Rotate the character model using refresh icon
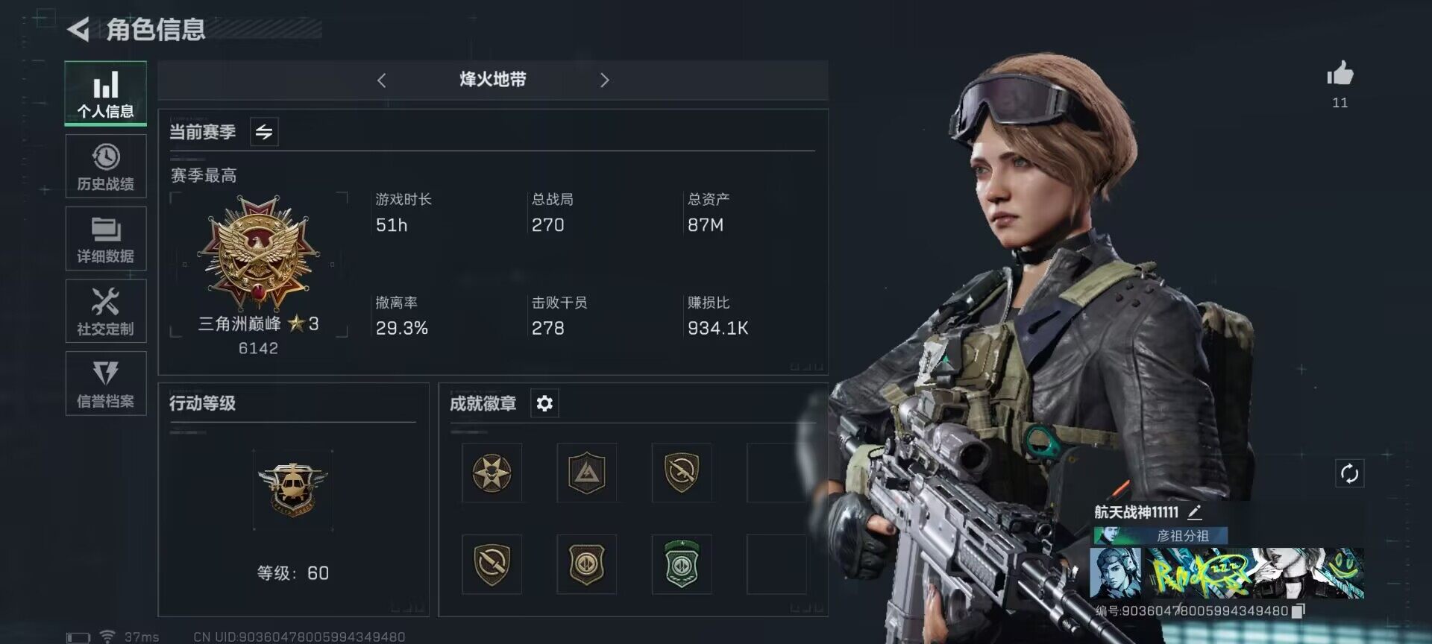This screenshot has height=644, width=1432. pos(1349,473)
